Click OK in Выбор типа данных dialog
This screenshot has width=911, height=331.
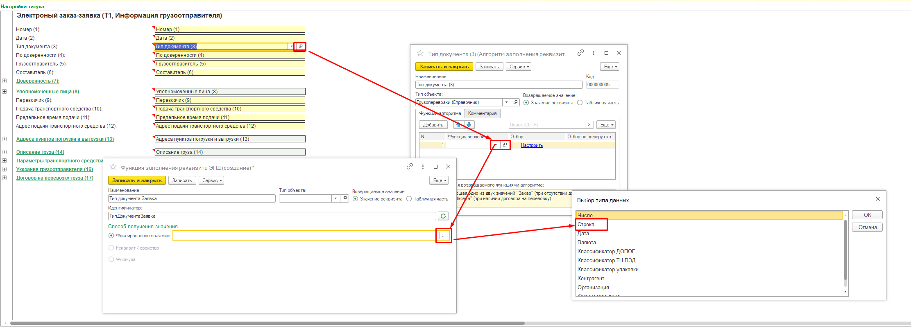coord(867,215)
